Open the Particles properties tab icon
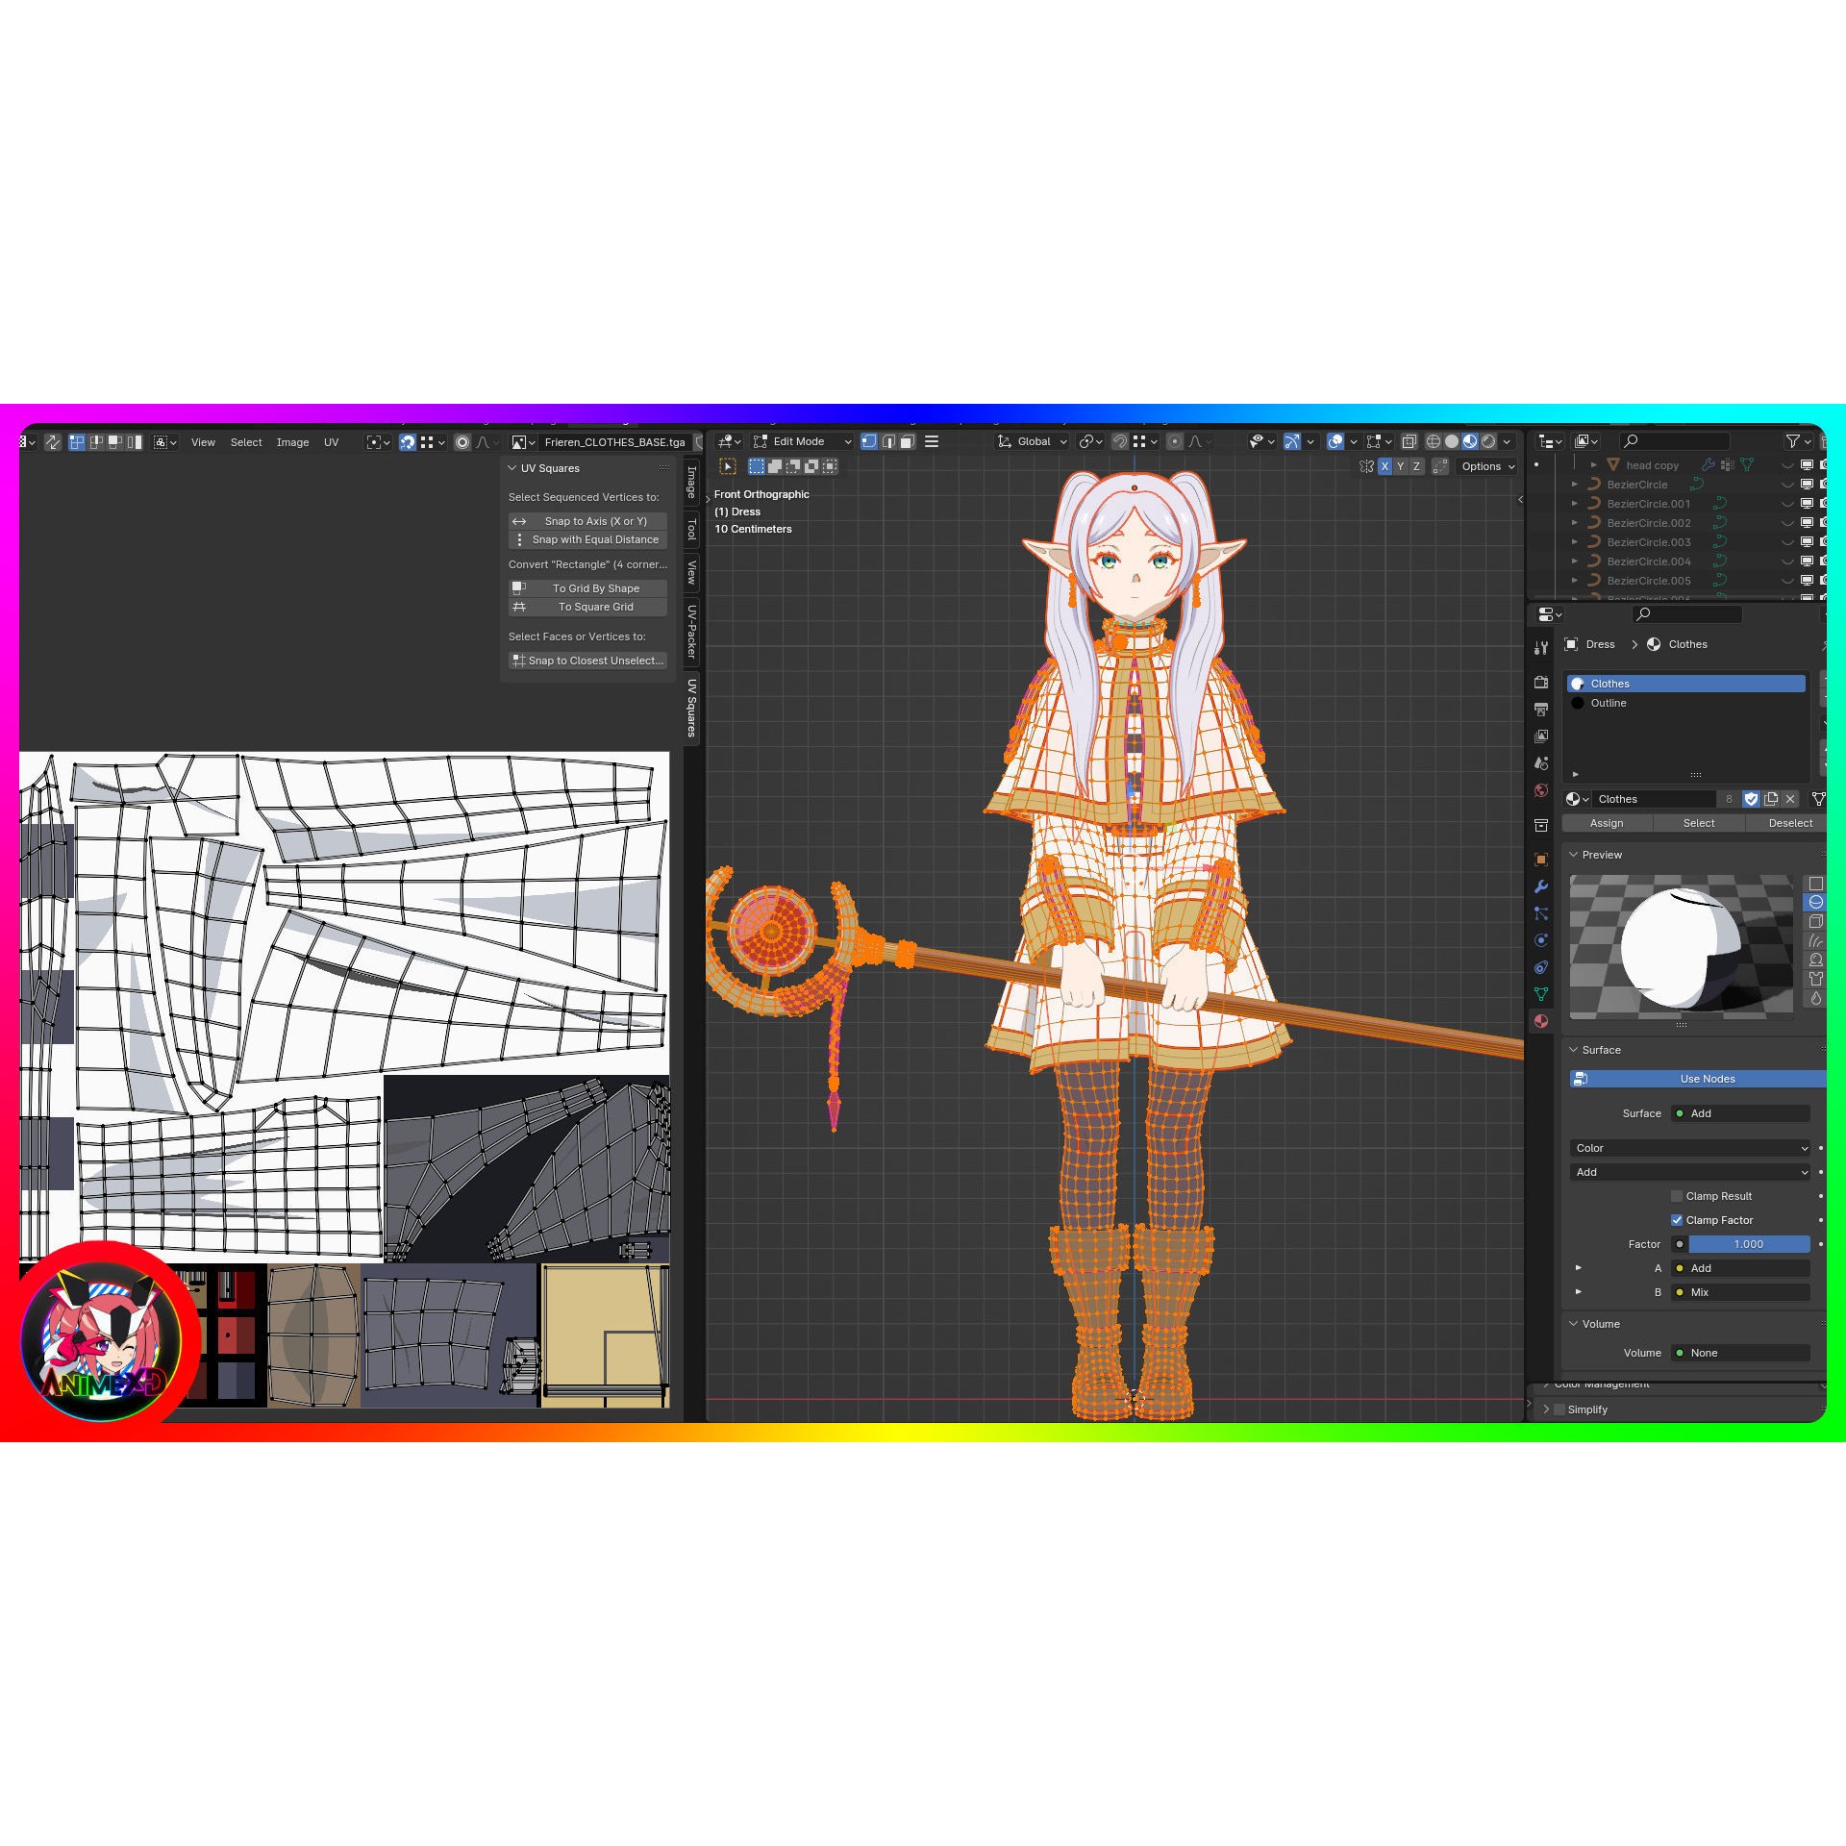1846x1846 pixels. [1541, 913]
